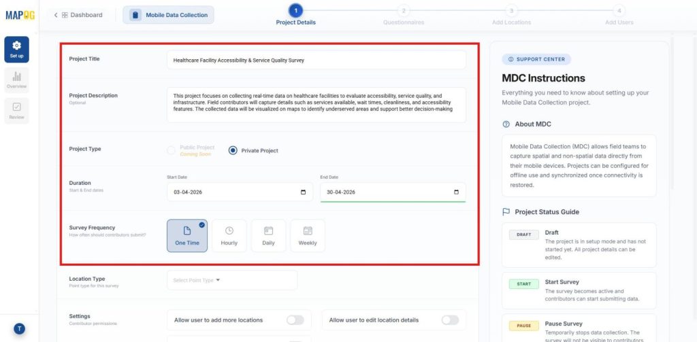Click the START status badge

click(524, 284)
